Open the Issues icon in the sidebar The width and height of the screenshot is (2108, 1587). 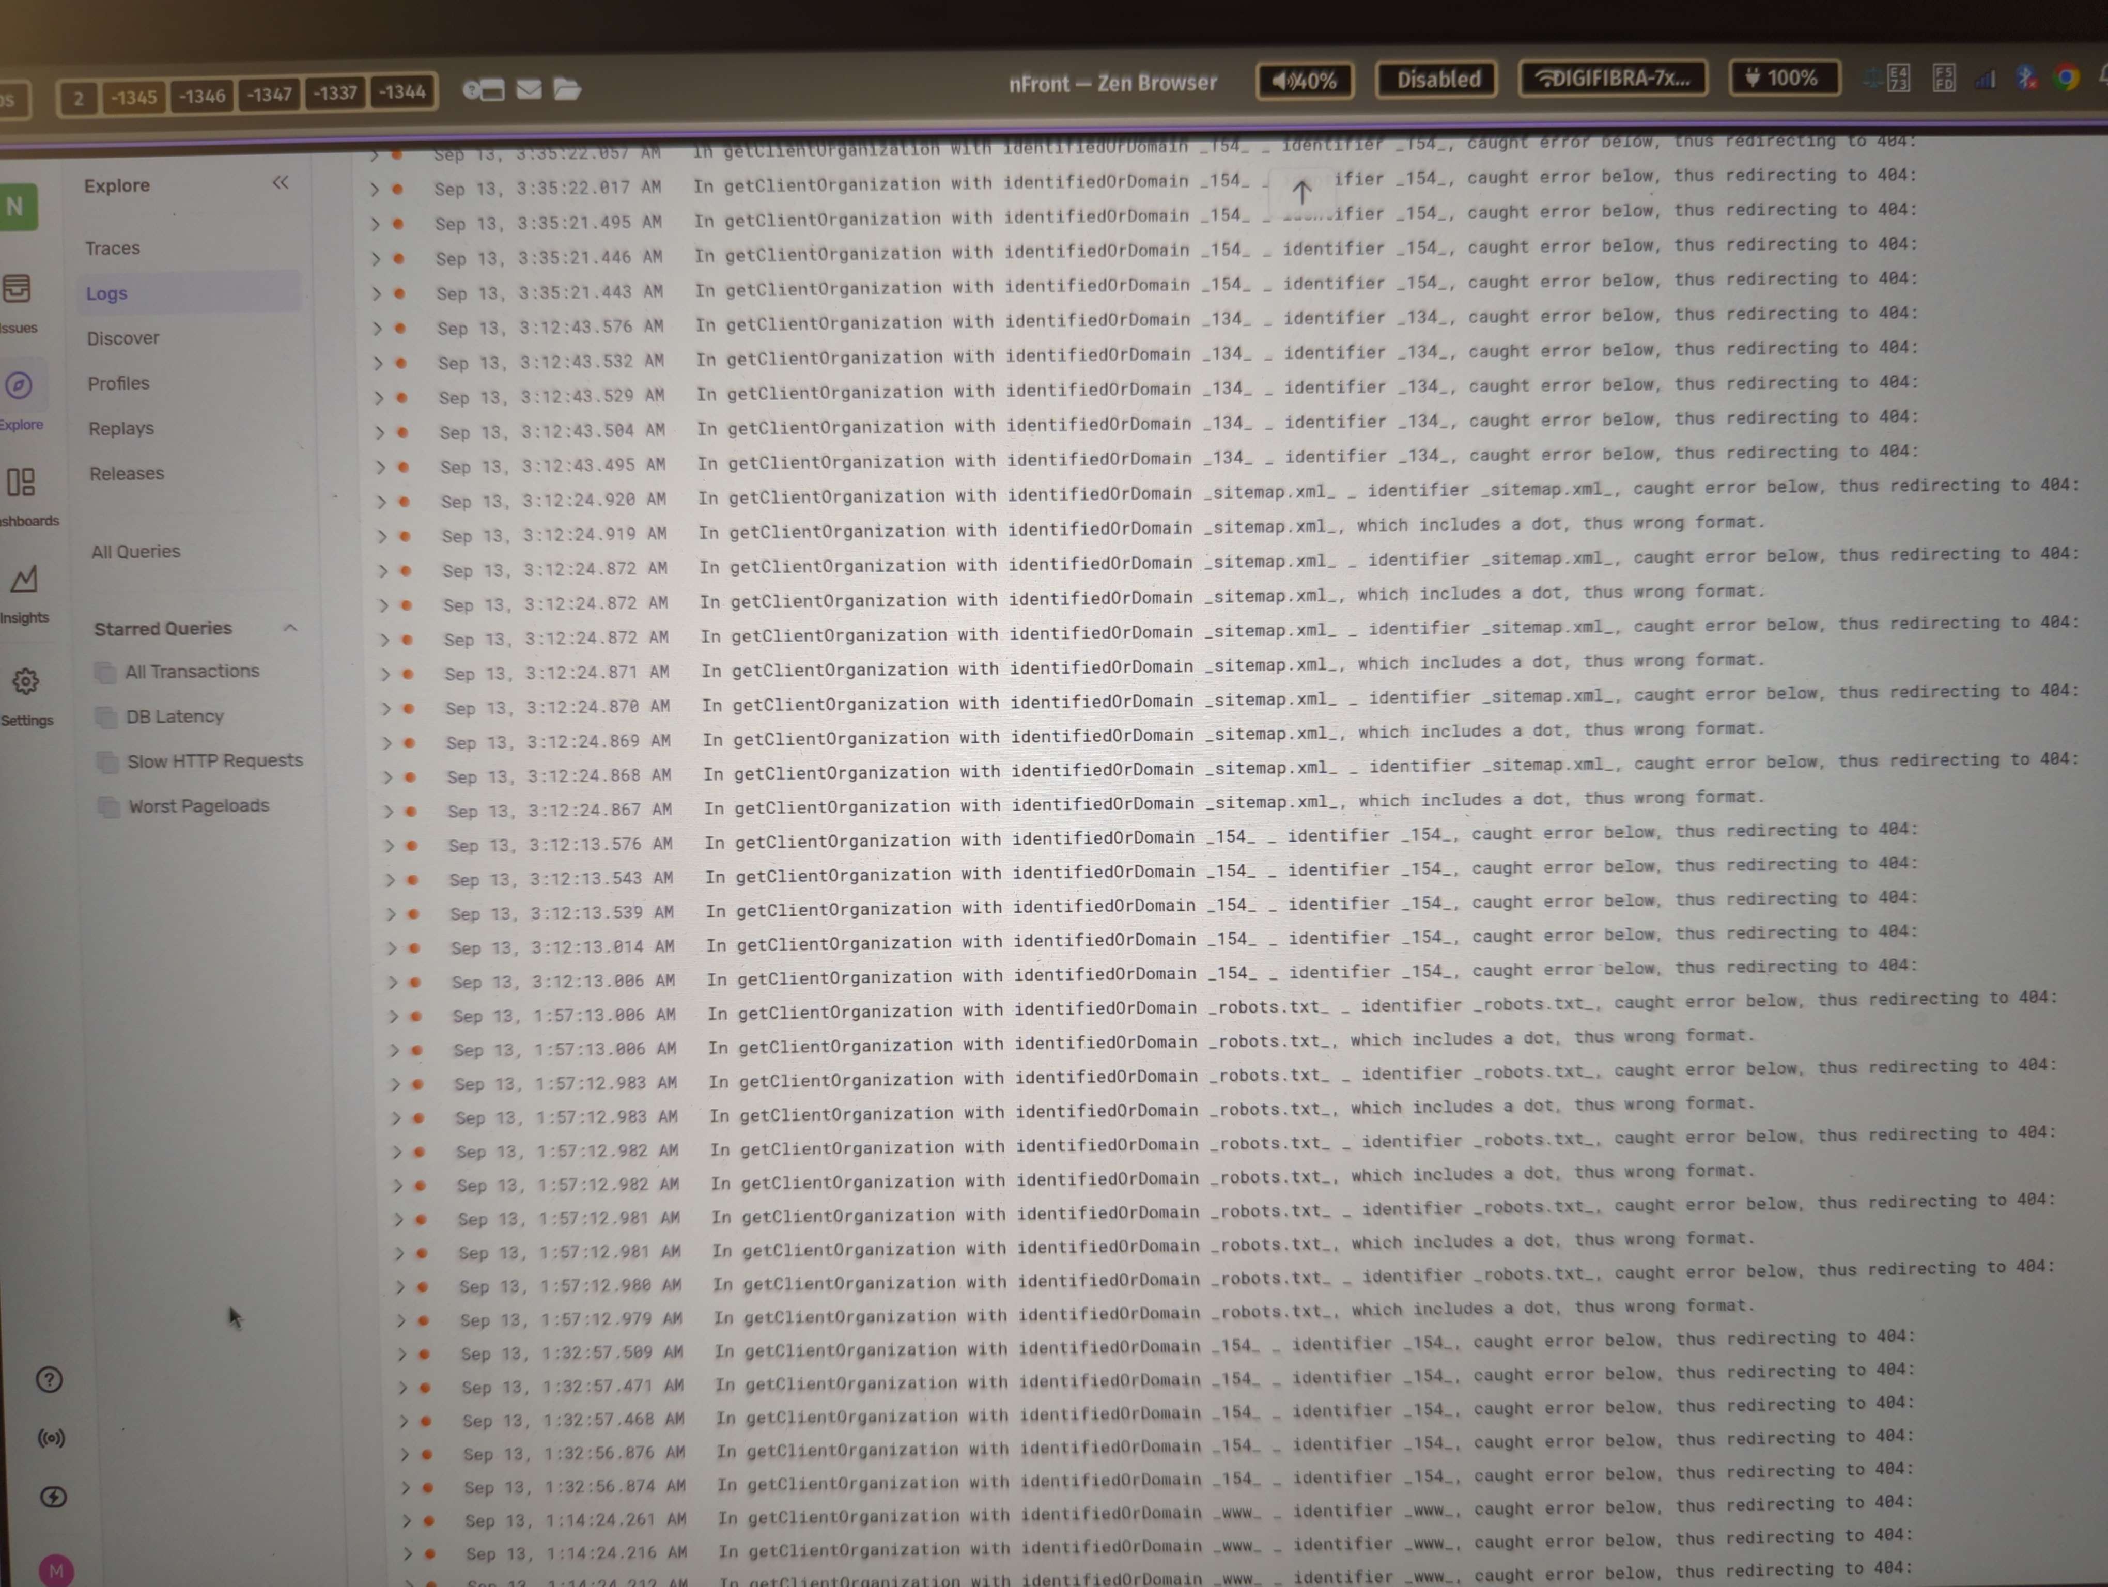[16, 289]
